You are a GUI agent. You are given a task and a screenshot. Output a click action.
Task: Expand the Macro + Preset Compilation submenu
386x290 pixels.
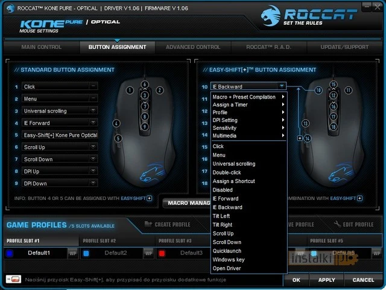(248, 97)
